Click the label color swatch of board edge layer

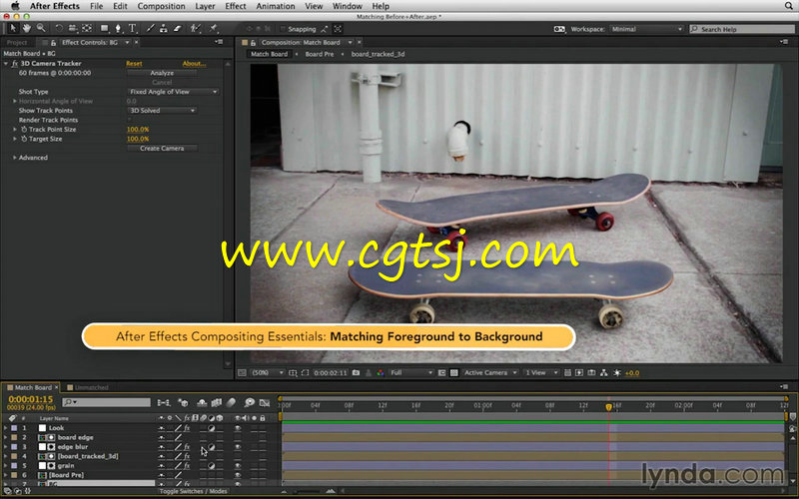[14, 437]
